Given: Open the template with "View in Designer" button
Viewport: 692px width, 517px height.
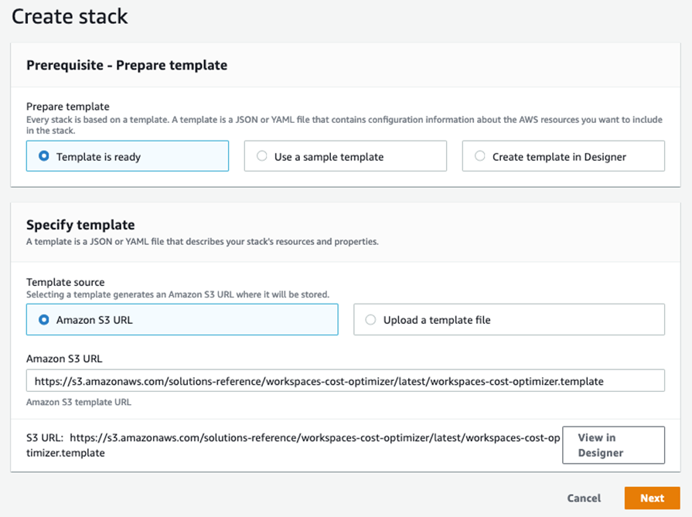Looking at the screenshot, I should tap(613, 444).
